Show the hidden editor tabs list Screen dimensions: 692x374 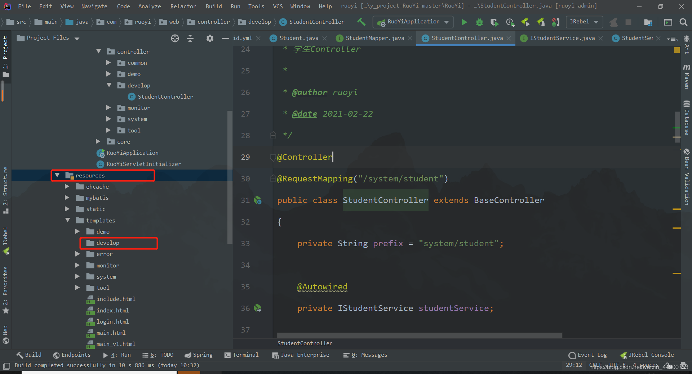pos(673,39)
